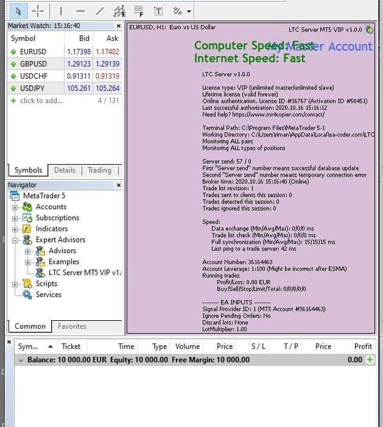Switch to the Trading tab
Viewport: 383px width, 427px height.
pyautogui.click(x=99, y=170)
